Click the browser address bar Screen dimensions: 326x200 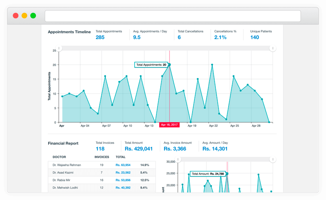[x=173, y=16]
